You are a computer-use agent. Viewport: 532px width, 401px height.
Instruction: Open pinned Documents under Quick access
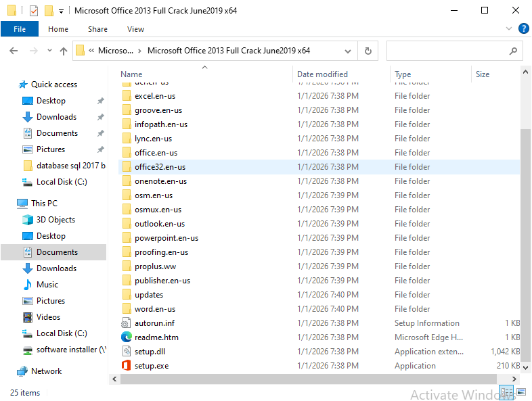[57, 133]
